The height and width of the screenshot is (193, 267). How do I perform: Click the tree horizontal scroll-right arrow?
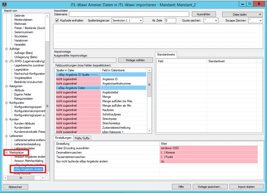(43, 178)
